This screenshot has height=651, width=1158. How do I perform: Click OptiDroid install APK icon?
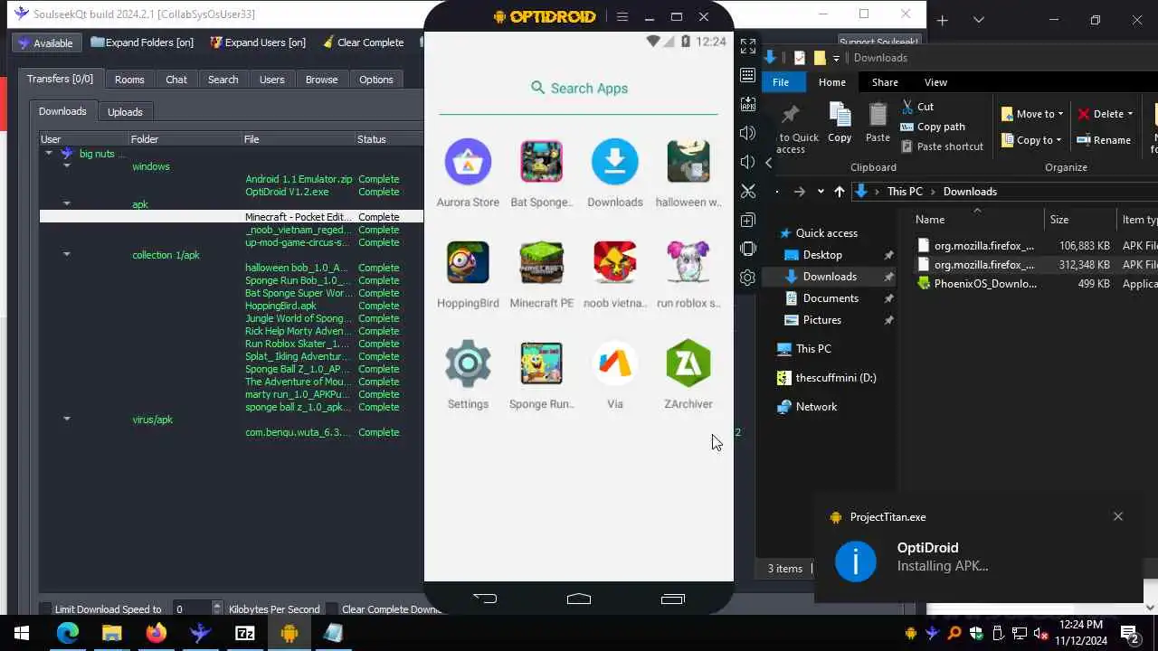[747, 104]
